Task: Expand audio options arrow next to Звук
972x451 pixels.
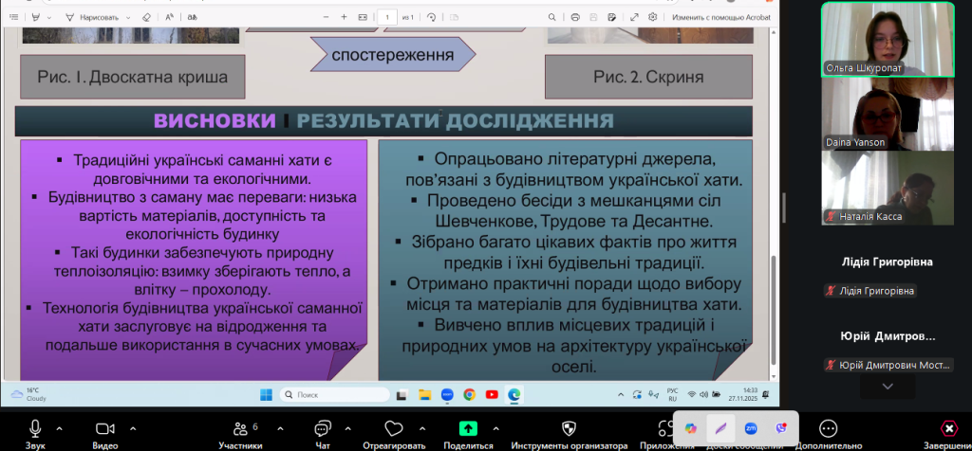Action: [x=60, y=427]
